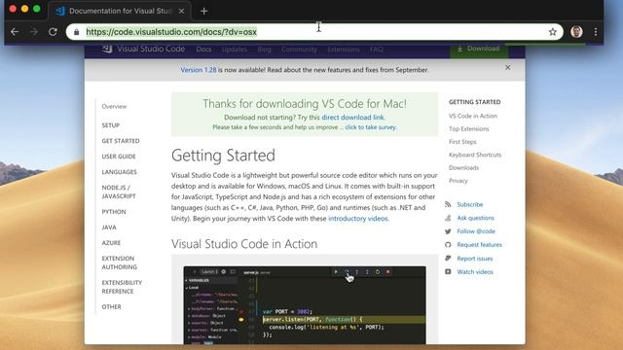Click the GitHub icon beside Request features

pyautogui.click(x=448, y=245)
